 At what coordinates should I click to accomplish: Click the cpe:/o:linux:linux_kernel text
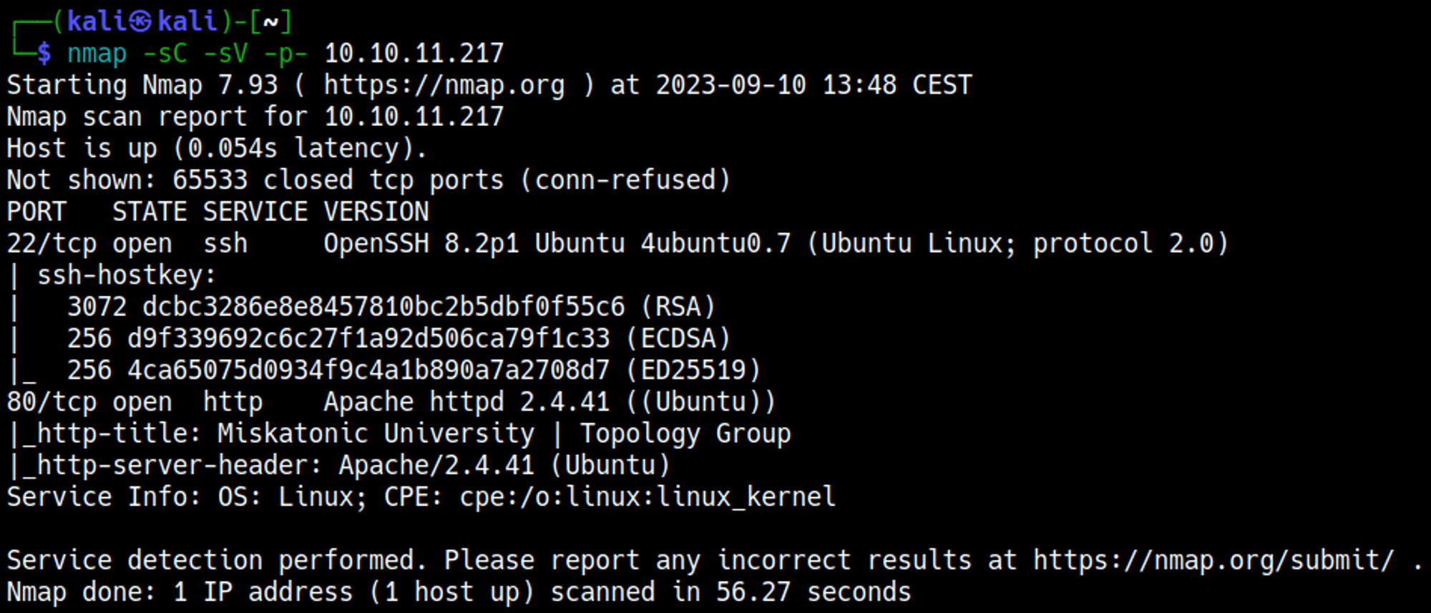point(647,496)
